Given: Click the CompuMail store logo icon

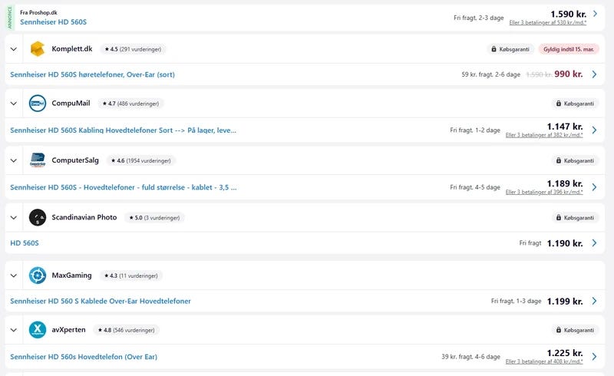Looking at the screenshot, I should pos(38,103).
